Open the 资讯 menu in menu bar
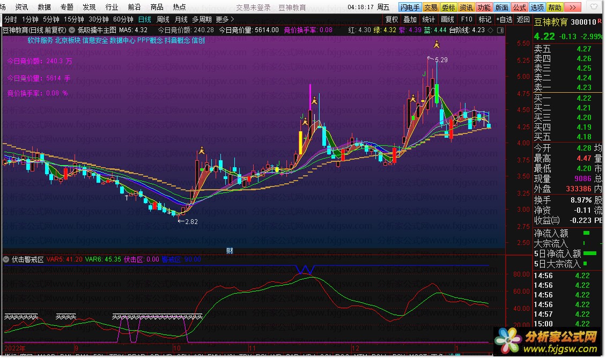The height and width of the screenshot is (358, 606). [x=21, y=7]
